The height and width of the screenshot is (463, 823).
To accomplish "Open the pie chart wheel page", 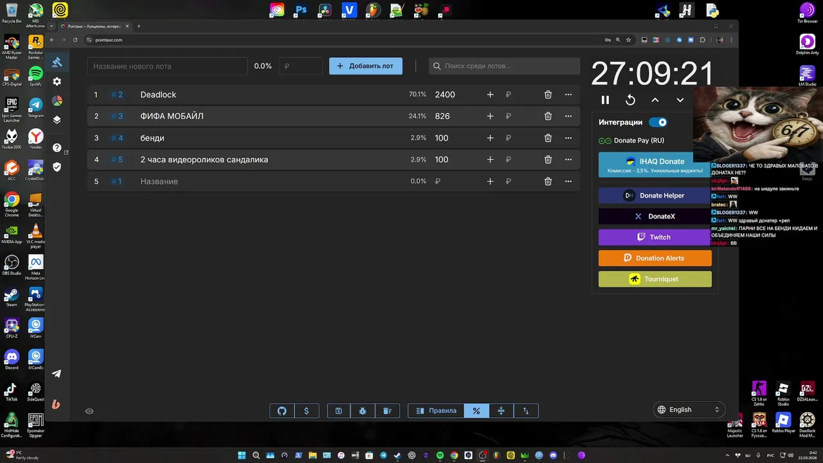I will click(x=57, y=101).
